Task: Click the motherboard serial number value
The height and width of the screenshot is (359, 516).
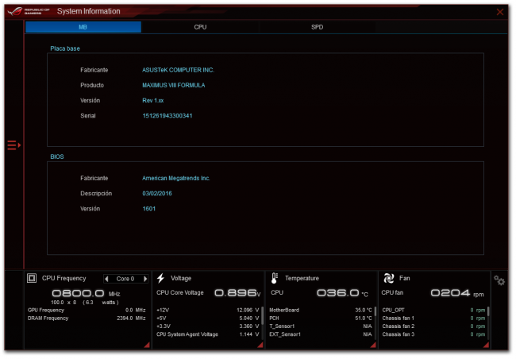Action: click(167, 116)
